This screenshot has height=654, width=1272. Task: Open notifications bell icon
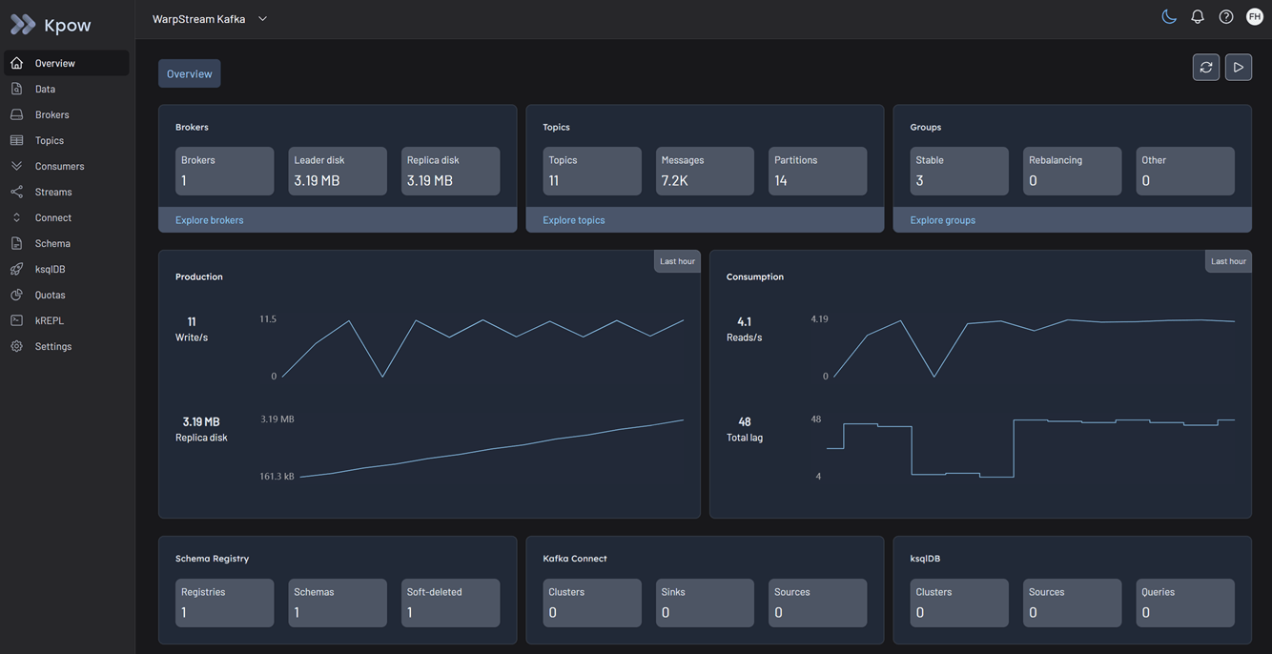pyautogui.click(x=1198, y=17)
